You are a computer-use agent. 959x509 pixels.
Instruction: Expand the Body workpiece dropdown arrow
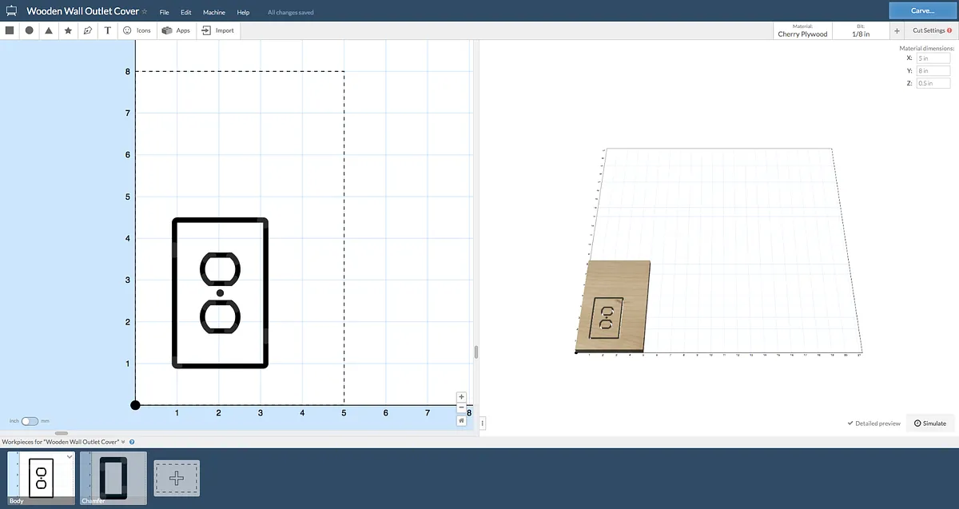tap(70, 457)
